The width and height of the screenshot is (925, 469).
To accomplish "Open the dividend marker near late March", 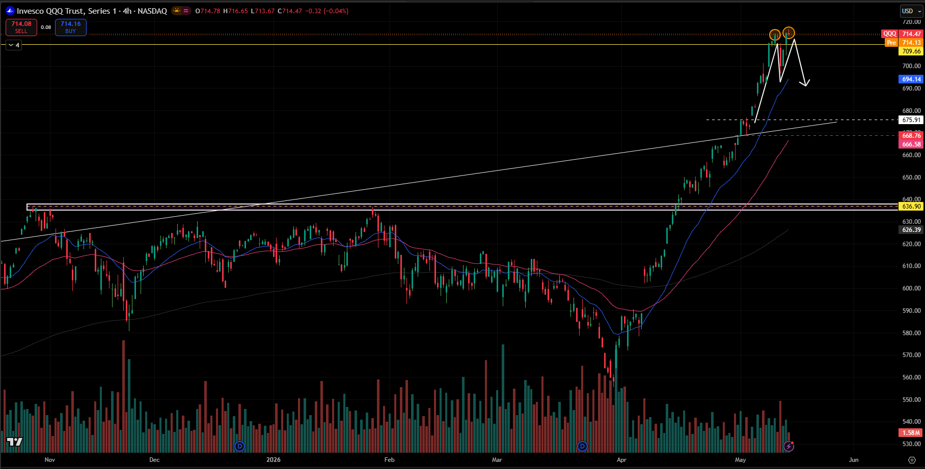I will click(x=582, y=446).
